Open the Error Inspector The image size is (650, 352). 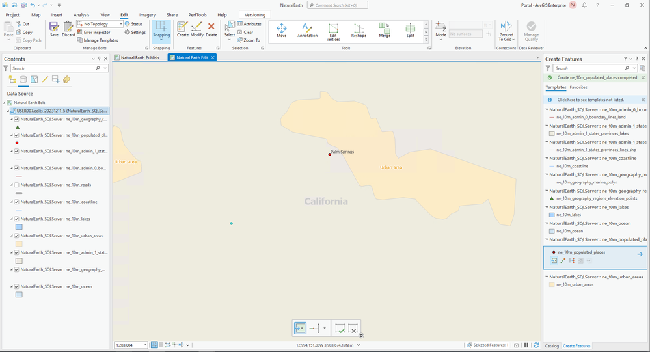[94, 32]
